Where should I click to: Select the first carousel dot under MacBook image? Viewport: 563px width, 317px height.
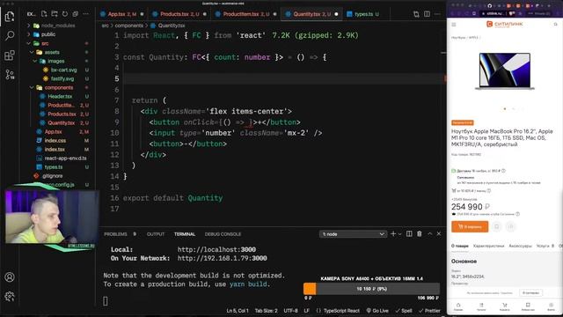pos(504,108)
